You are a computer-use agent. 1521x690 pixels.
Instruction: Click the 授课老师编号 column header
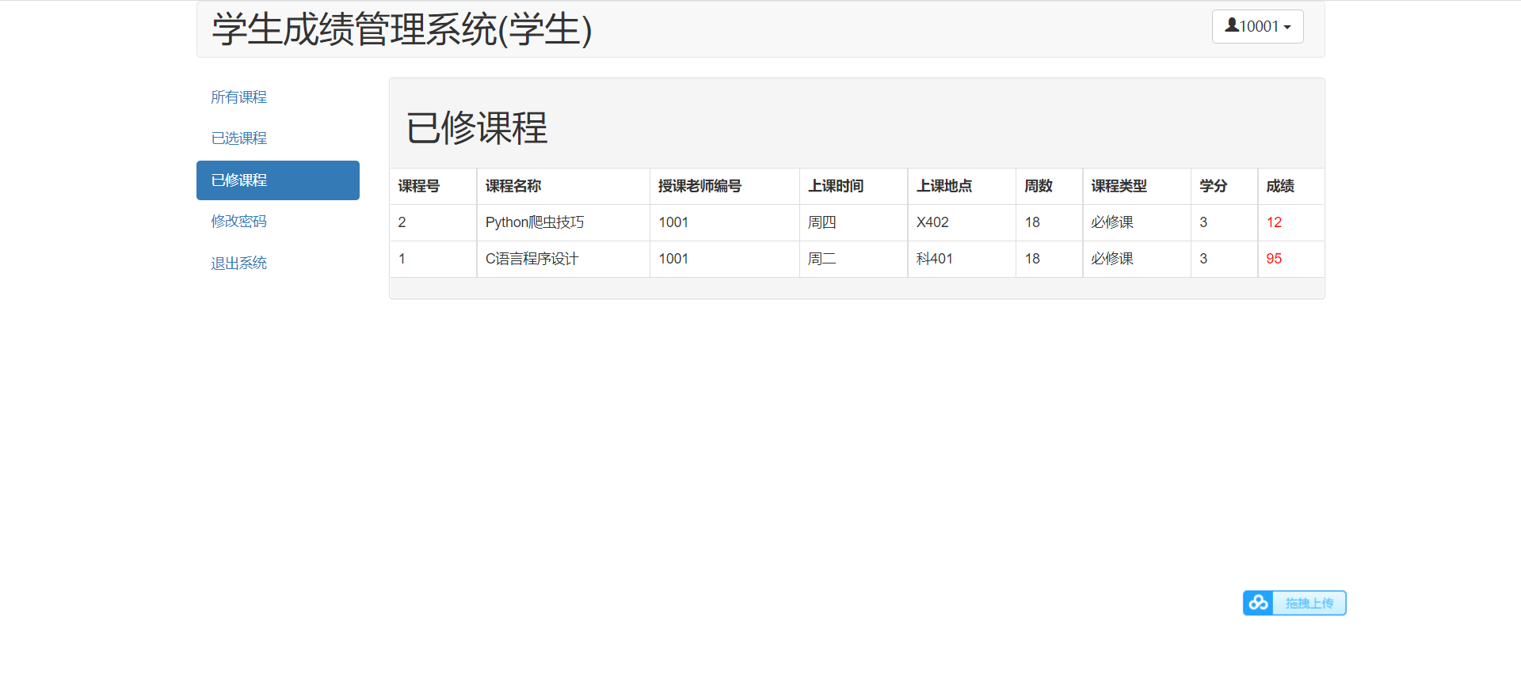[725, 186]
